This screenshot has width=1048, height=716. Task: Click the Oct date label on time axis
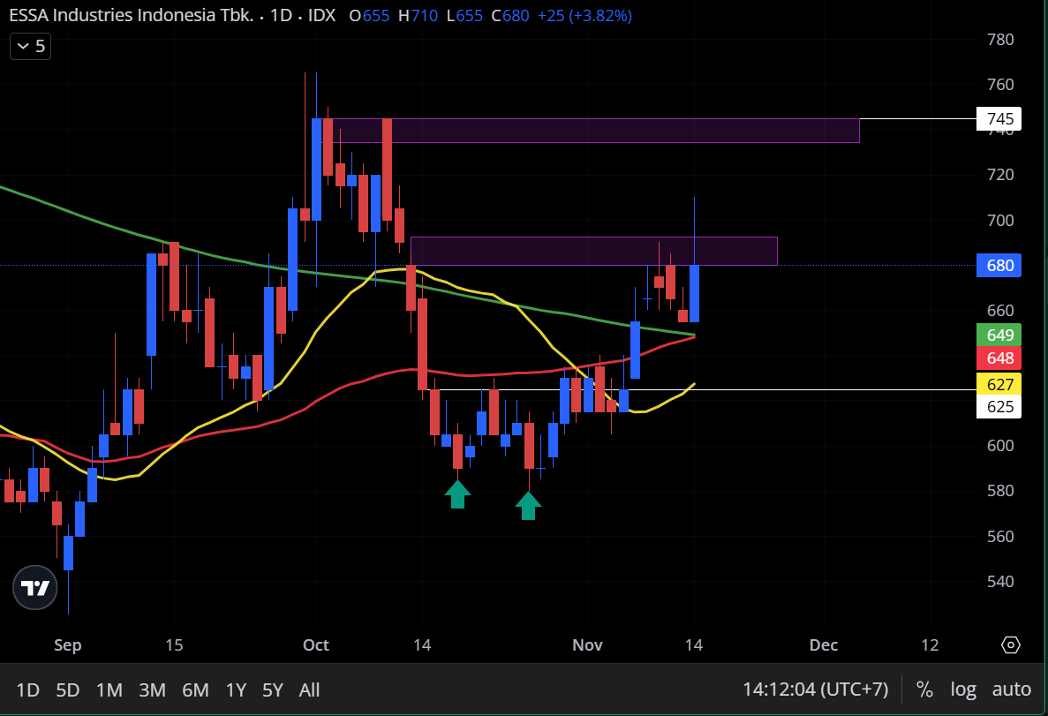click(315, 645)
